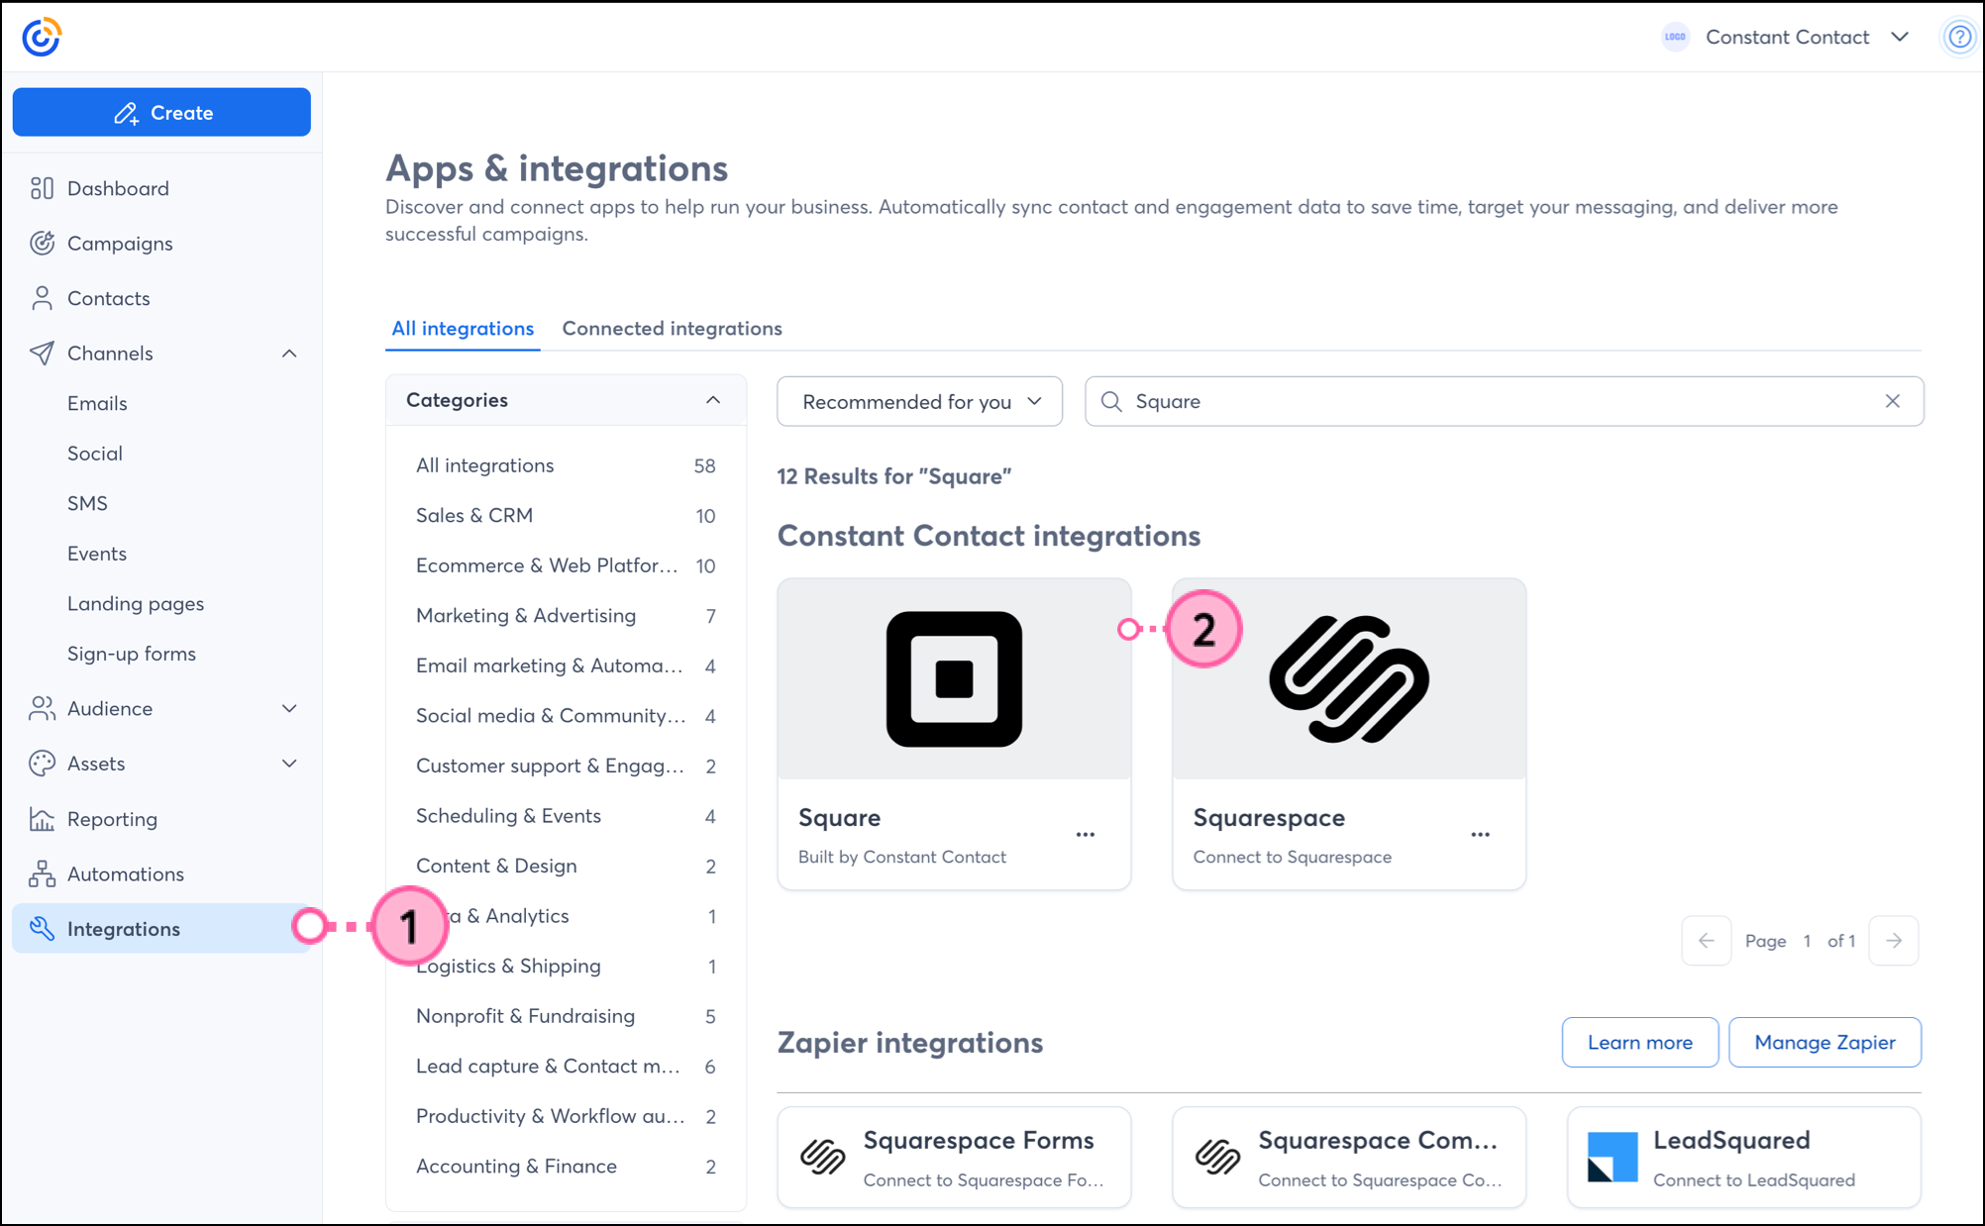Select Ecommerce & Web Platforms category
This screenshot has width=1985, height=1226.
click(x=566, y=565)
